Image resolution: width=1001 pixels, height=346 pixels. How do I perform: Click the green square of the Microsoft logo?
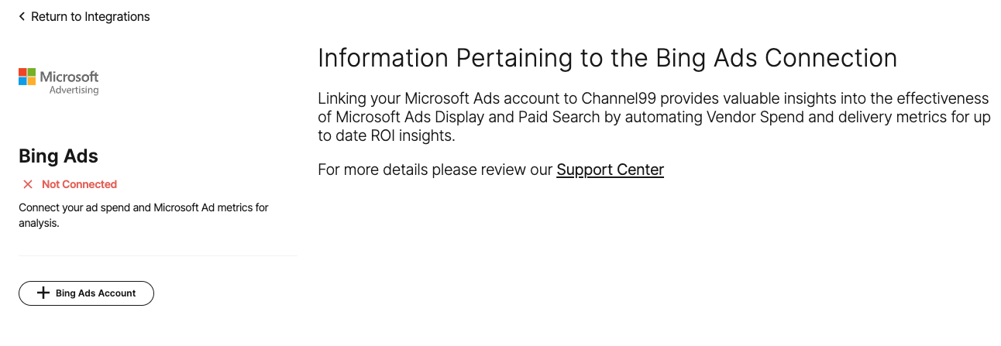[x=32, y=72]
